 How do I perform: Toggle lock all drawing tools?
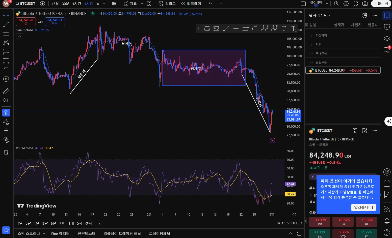tap(6, 131)
